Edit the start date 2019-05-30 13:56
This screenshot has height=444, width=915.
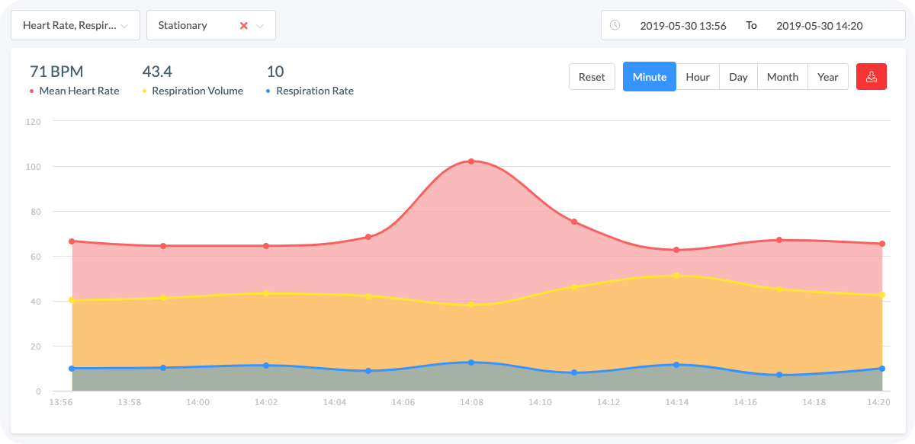click(682, 25)
